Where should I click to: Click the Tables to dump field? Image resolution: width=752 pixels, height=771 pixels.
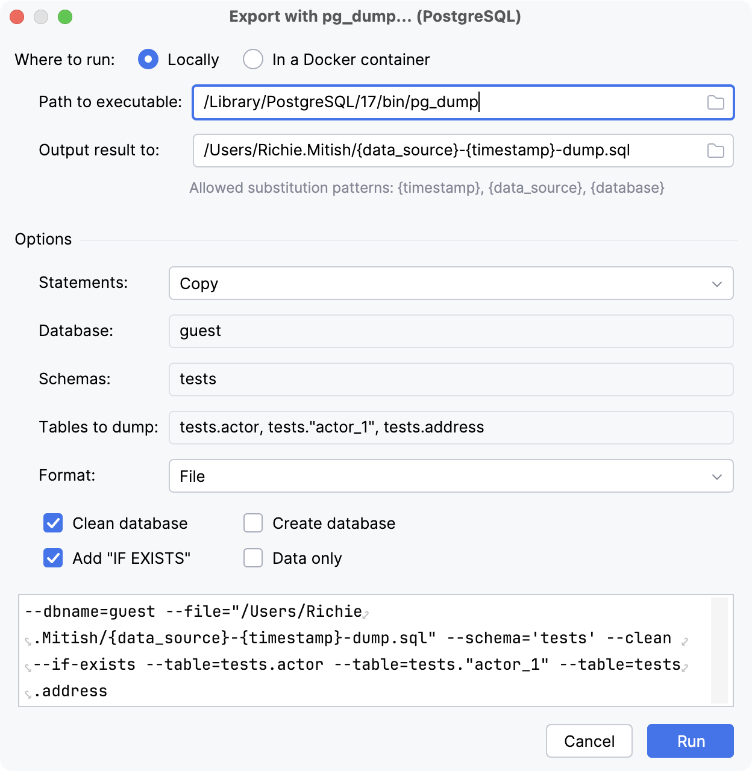tap(451, 427)
